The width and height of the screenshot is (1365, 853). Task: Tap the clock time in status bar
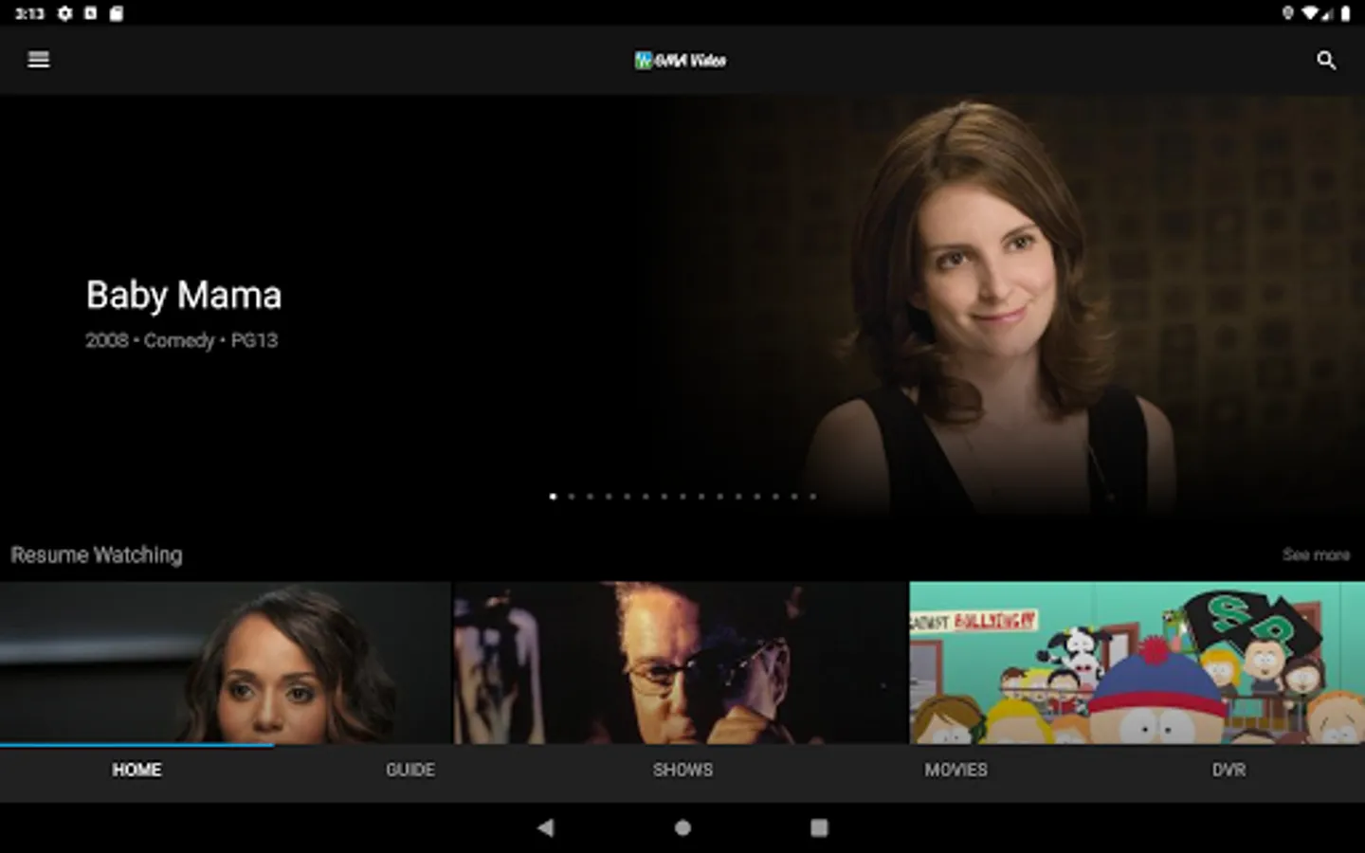(29, 13)
